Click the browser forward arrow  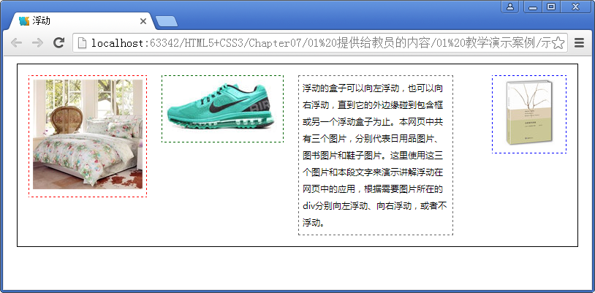click(x=37, y=43)
